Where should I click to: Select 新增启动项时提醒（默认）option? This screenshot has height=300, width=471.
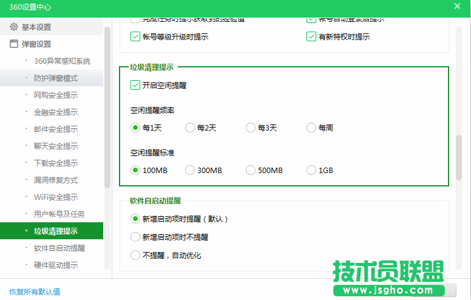point(135,219)
